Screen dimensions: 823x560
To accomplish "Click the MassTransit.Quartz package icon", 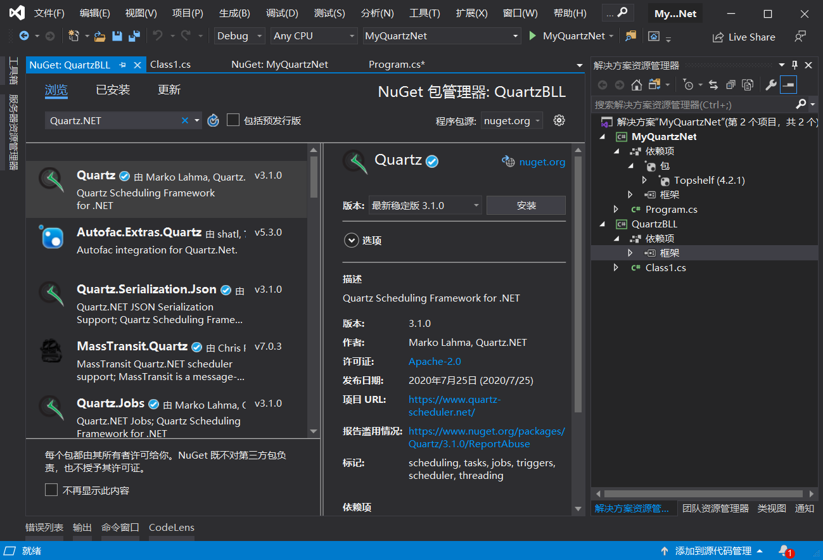I will 52,350.
